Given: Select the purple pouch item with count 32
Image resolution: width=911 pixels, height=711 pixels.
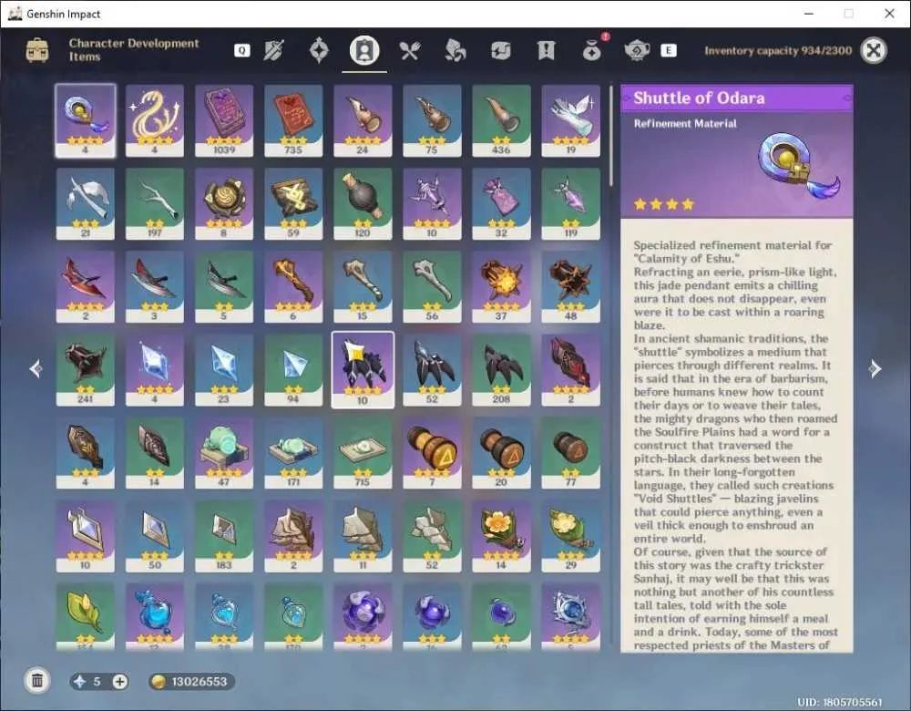Looking at the screenshot, I should pos(501,204).
